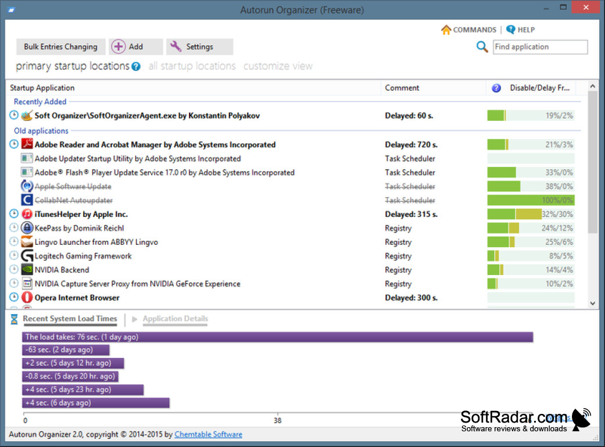Toggle delay clock for Adobe Reader and Acrobat Manager
This screenshot has height=447, width=605.
[x=13, y=144]
